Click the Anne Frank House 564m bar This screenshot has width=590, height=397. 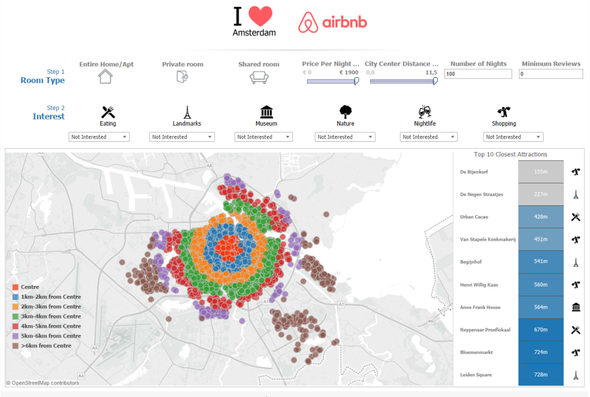pyautogui.click(x=541, y=307)
